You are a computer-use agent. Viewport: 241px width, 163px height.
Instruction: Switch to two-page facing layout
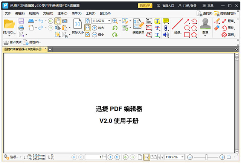click(x=154, y=157)
